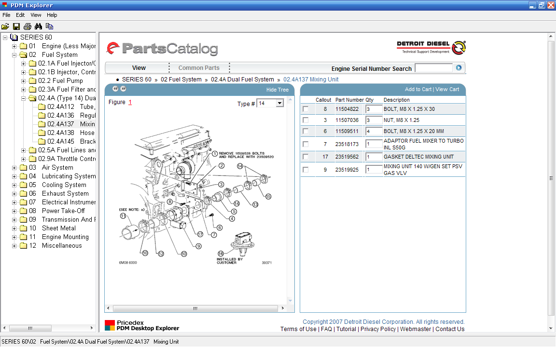Screen dimensions: 556x347
Task: Collapse the 02 Fuel System node
Action: click(x=14, y=55)
